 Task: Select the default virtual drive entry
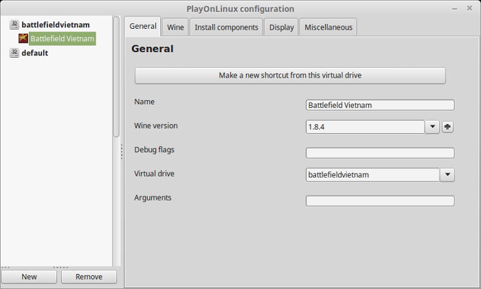(34, 53)
